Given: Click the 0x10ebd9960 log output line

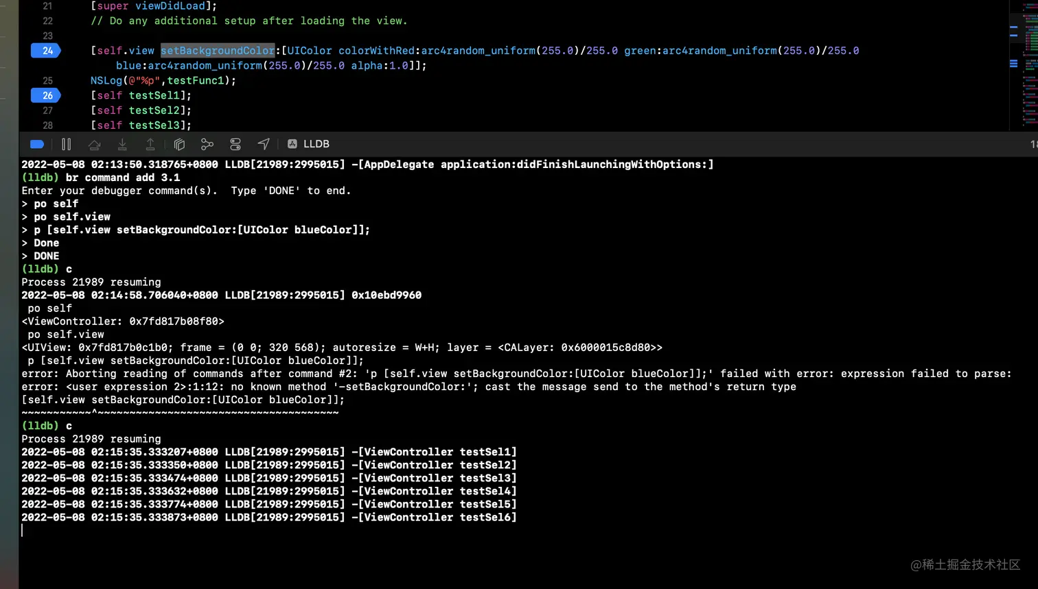Looking at the screenshot, I should click(x=222, y=296).
